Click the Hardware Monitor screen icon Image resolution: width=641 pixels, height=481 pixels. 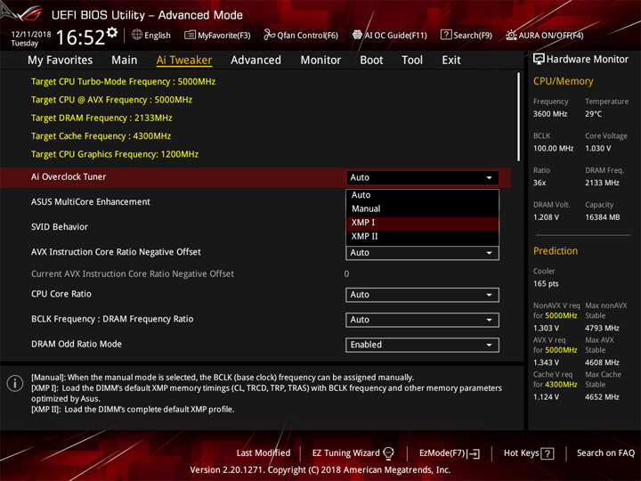pos(539,60)
